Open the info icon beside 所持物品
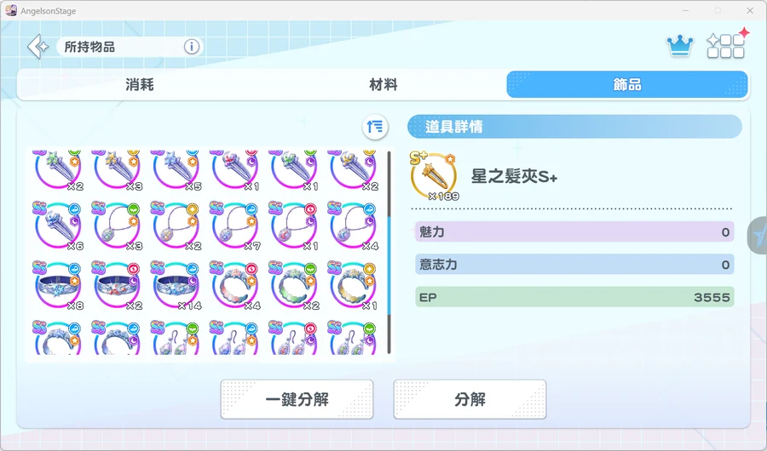This screenshot has width=767, height=451. point(191,47)
